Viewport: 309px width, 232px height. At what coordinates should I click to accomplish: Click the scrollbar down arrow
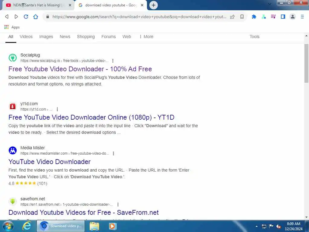point(306,217)
